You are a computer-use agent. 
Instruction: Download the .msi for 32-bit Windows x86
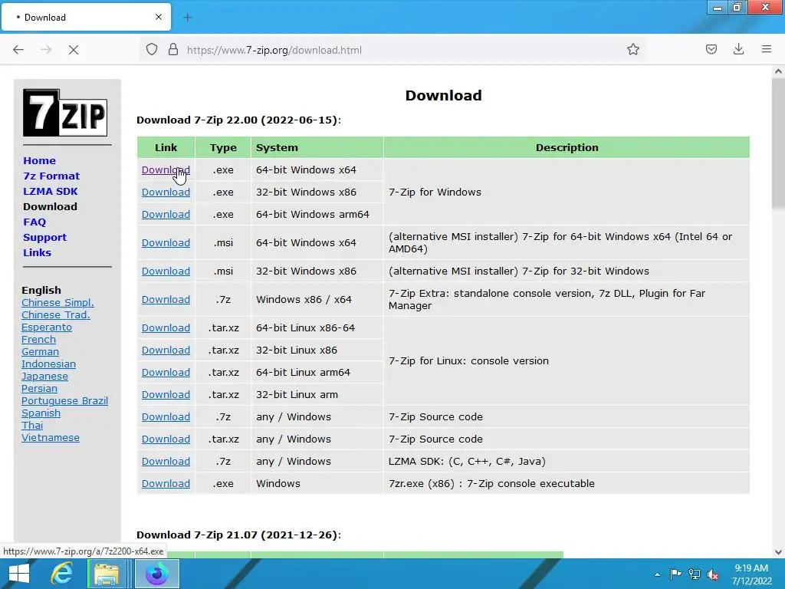tap(166, 271)
